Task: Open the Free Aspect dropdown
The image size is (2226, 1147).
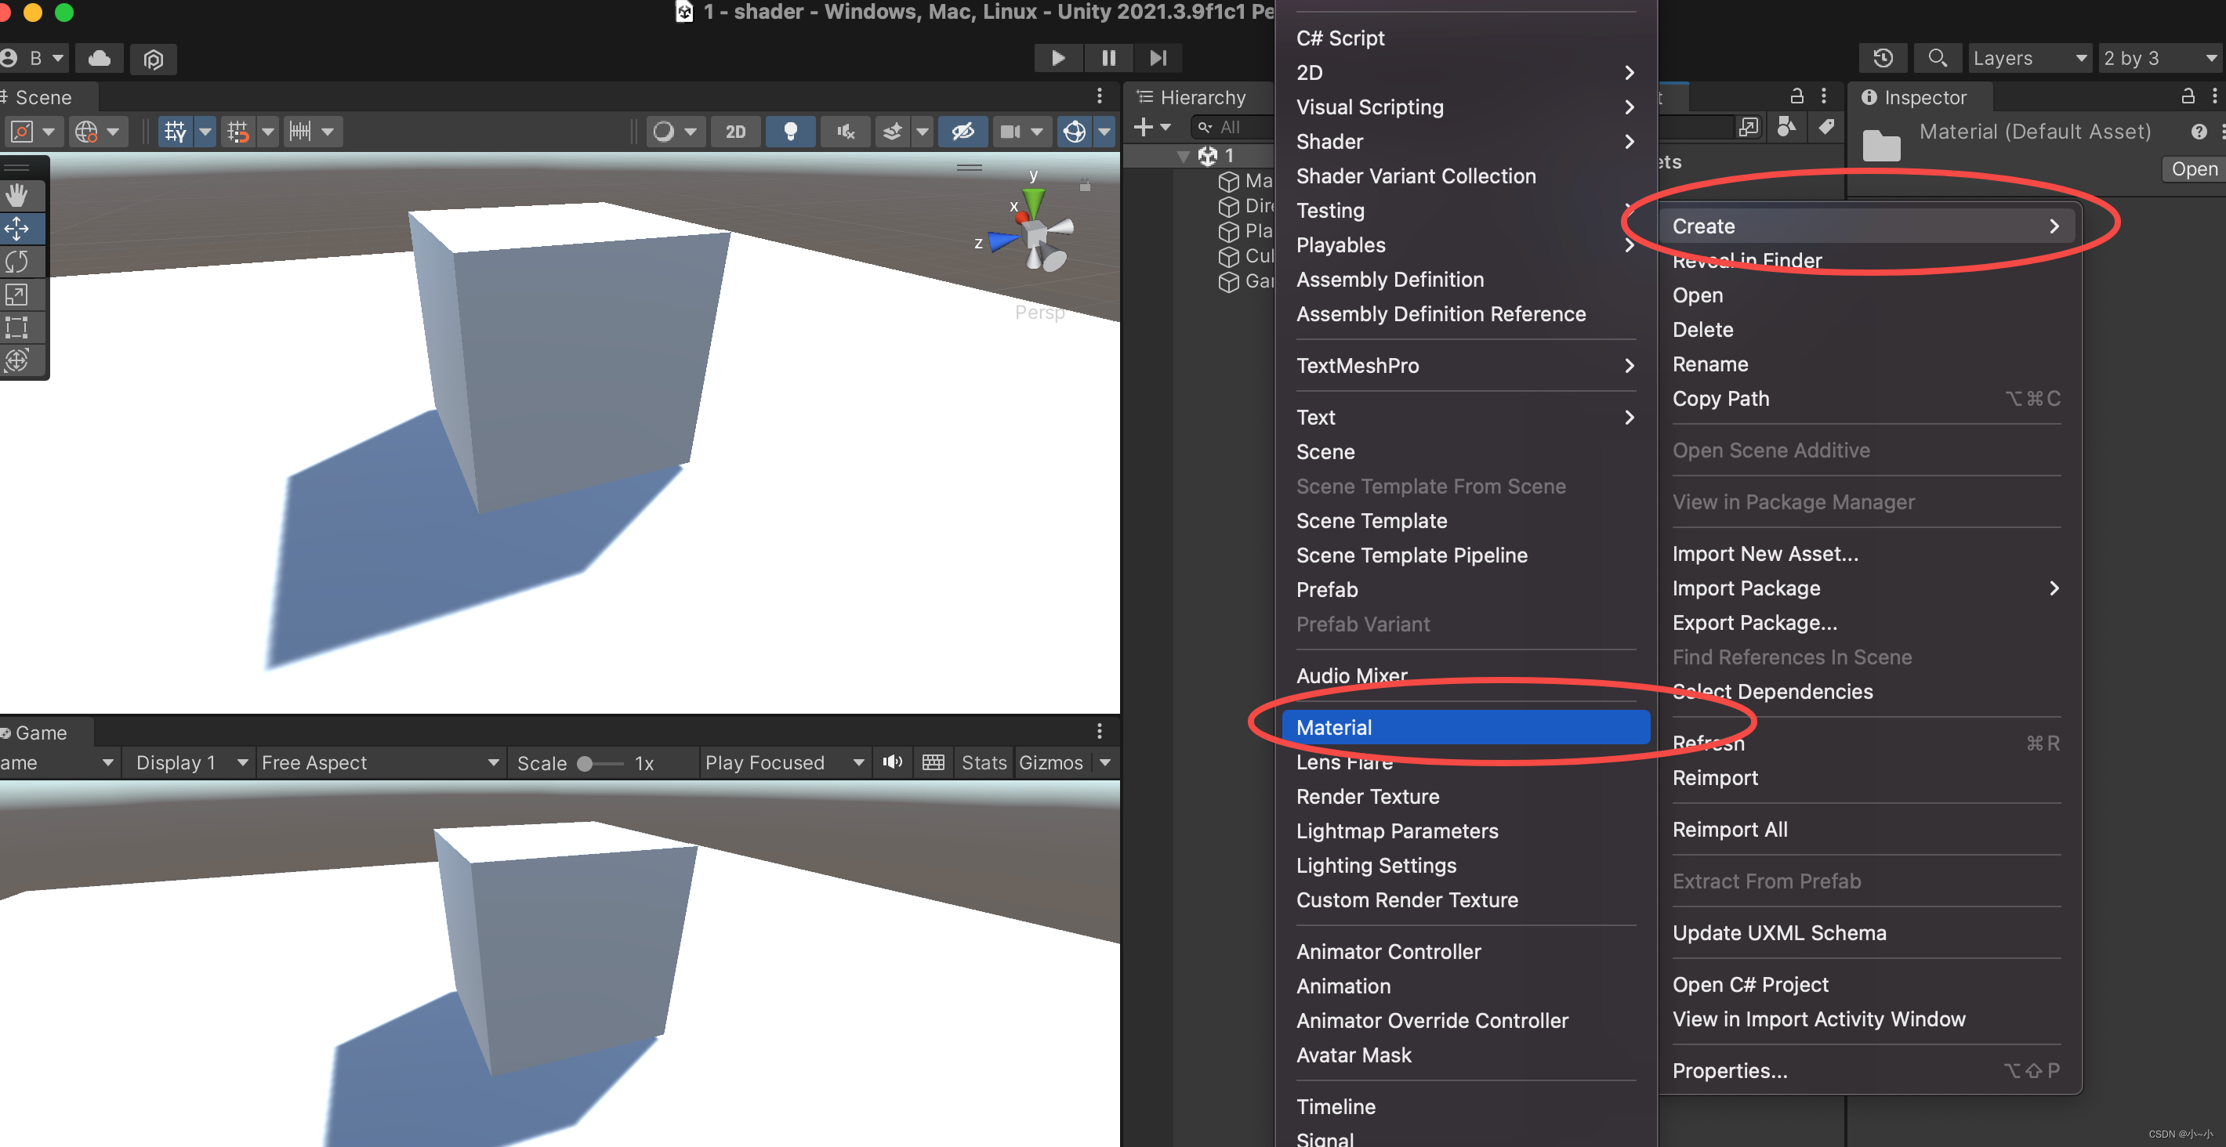Action: [x=380, y=762]
